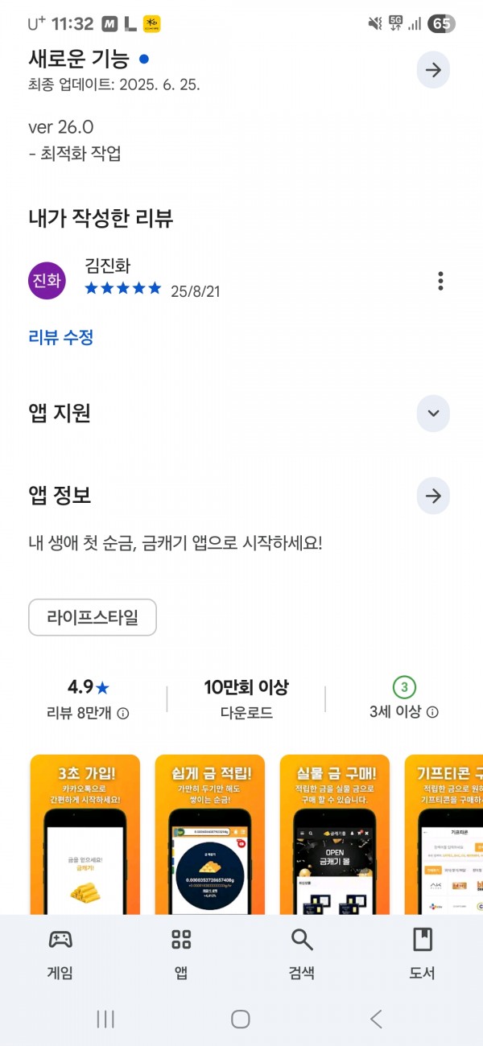483x1046 pixels.
Task: Tap the Android home navigation button
Action: (241, 1019)
